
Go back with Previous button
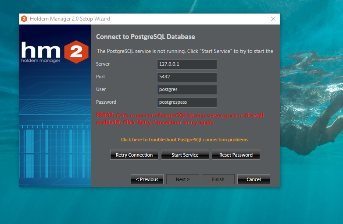point(147,179)
